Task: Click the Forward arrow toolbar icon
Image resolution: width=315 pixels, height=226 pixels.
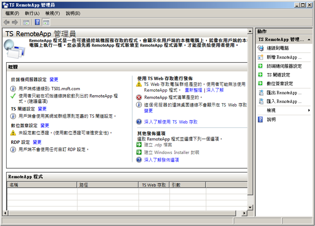Action: (x=15, y=22)
